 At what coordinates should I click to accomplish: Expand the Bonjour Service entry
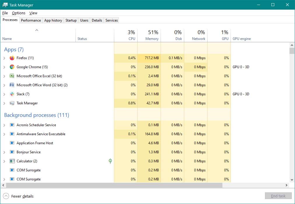coord(4,152)
